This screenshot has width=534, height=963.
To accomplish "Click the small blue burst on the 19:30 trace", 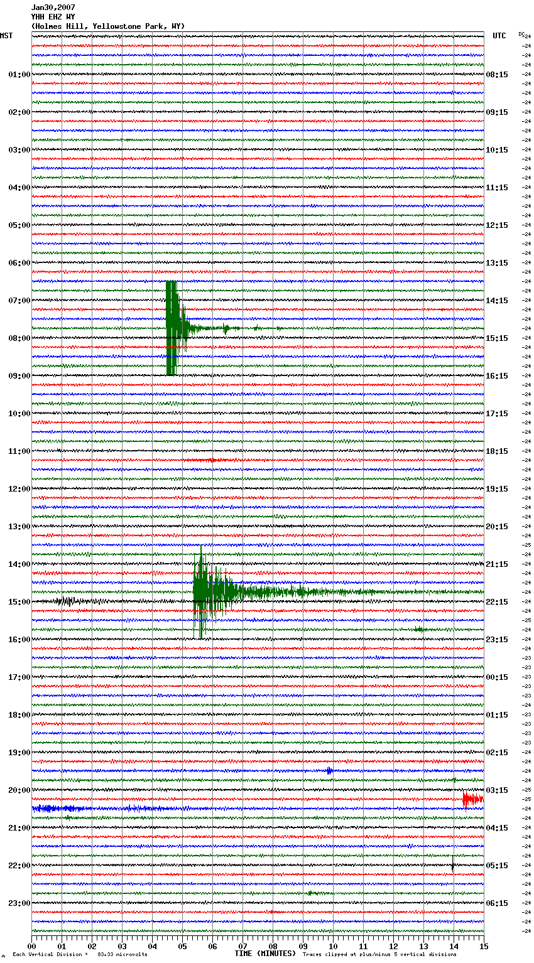I will pos(329,770).
